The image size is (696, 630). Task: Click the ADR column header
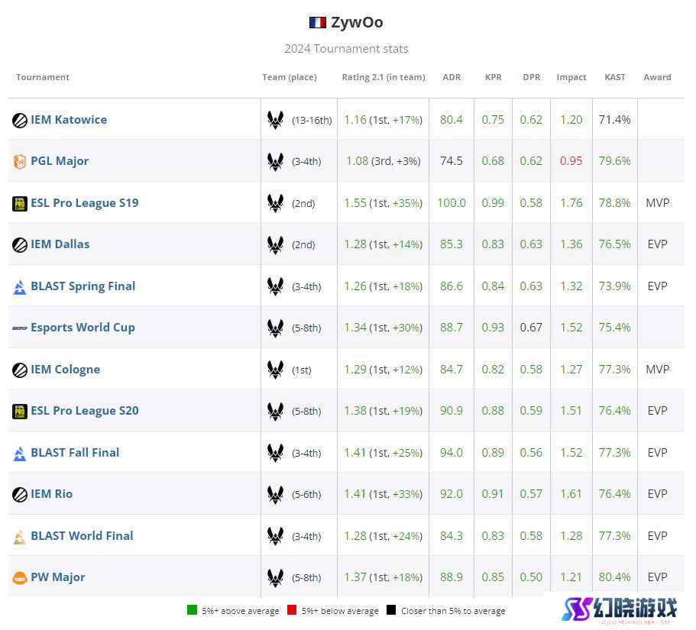452,77
